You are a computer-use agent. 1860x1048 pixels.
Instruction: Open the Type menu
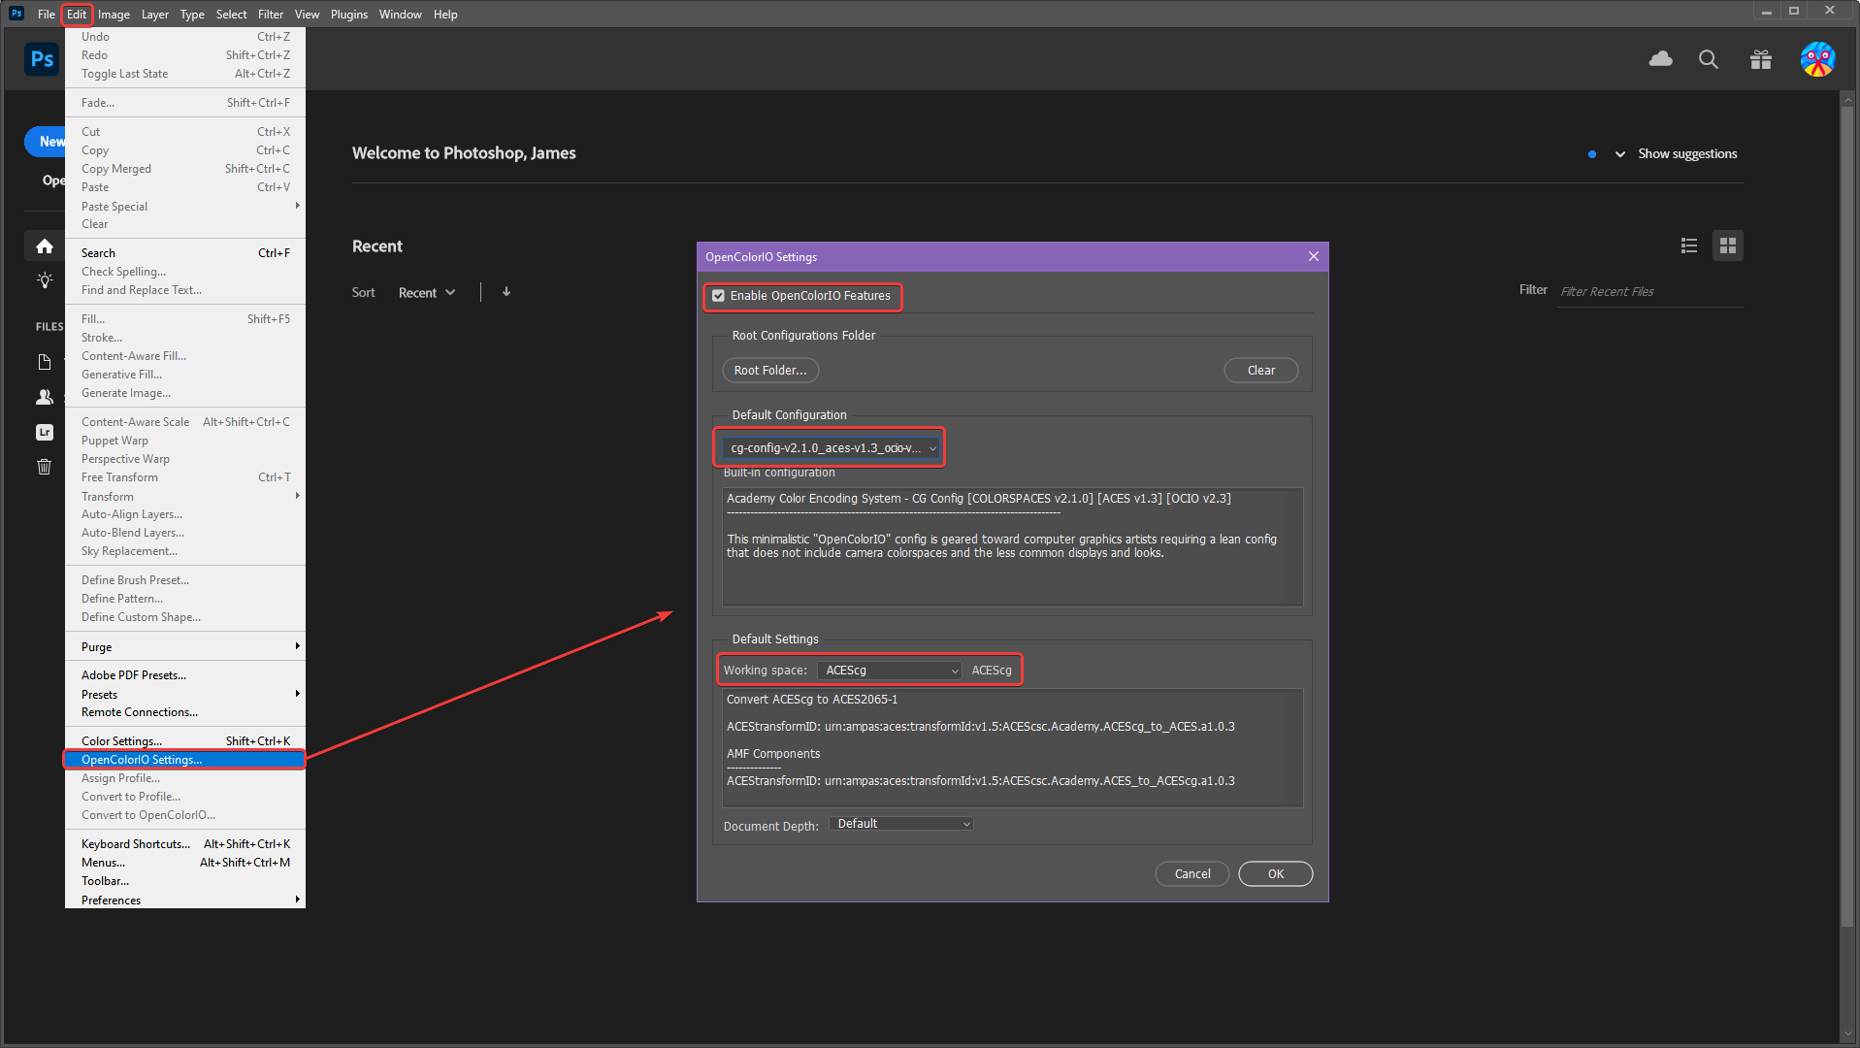[192, 14]
